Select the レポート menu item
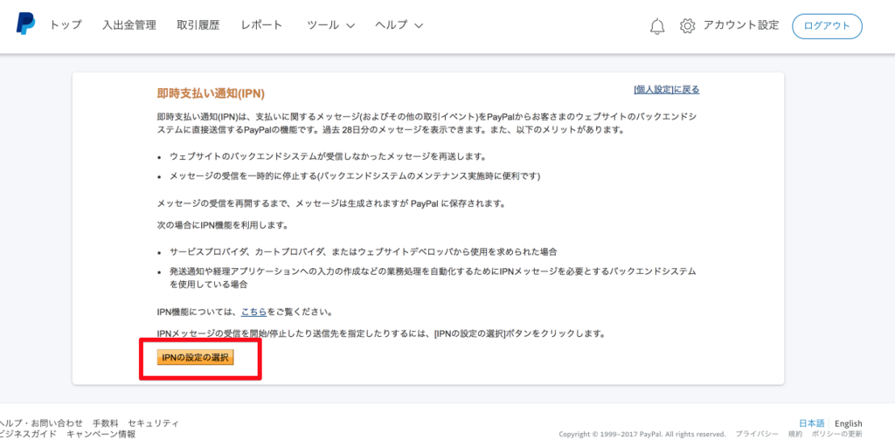This screenshot has height=446, width=895. click(261, 25)
